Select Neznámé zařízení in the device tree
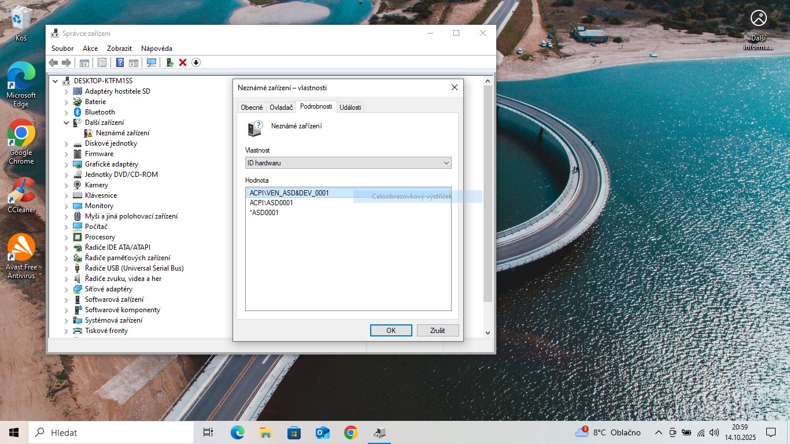This screenshot has height=444, width=790. click(x=123, y=133)
